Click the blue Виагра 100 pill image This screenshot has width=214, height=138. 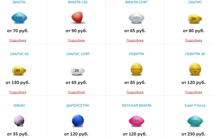click(x=19, y=18)
